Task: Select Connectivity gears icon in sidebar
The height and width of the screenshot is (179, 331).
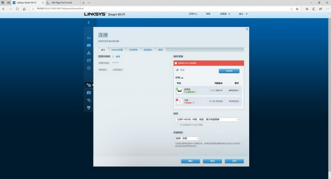Action: (89, 85)
